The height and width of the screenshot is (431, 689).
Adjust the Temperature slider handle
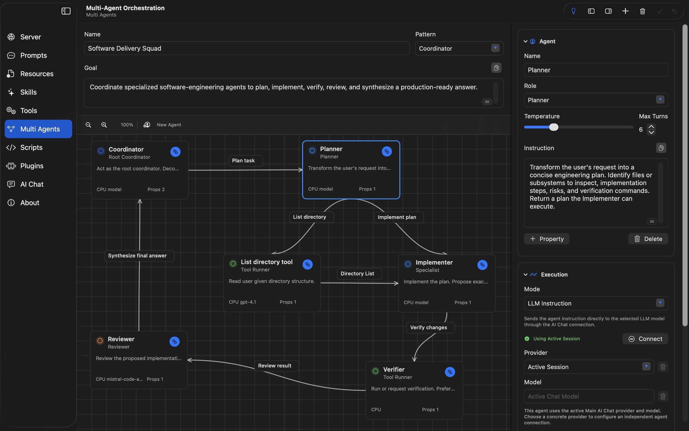554,127
